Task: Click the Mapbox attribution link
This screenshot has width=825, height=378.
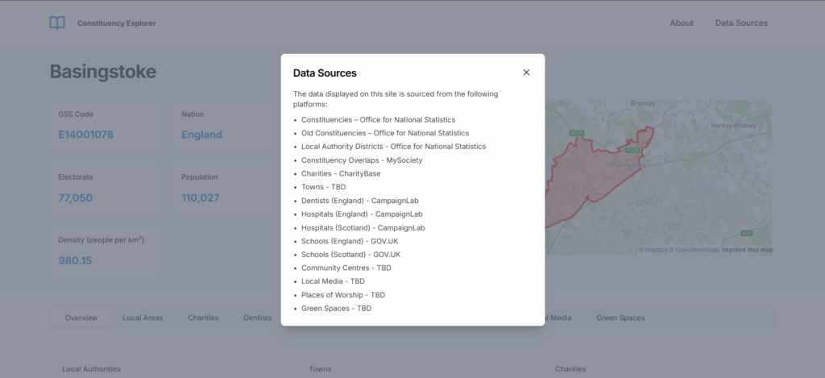Action: click(653, 250)
